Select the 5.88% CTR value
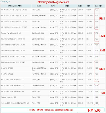 (x=89, y=51)
